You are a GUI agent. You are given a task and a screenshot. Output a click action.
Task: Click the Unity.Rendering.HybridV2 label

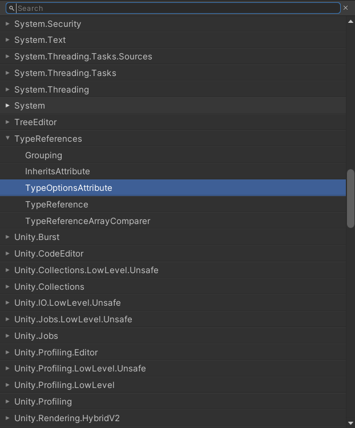pyautogui.click(x=67, y=418)
